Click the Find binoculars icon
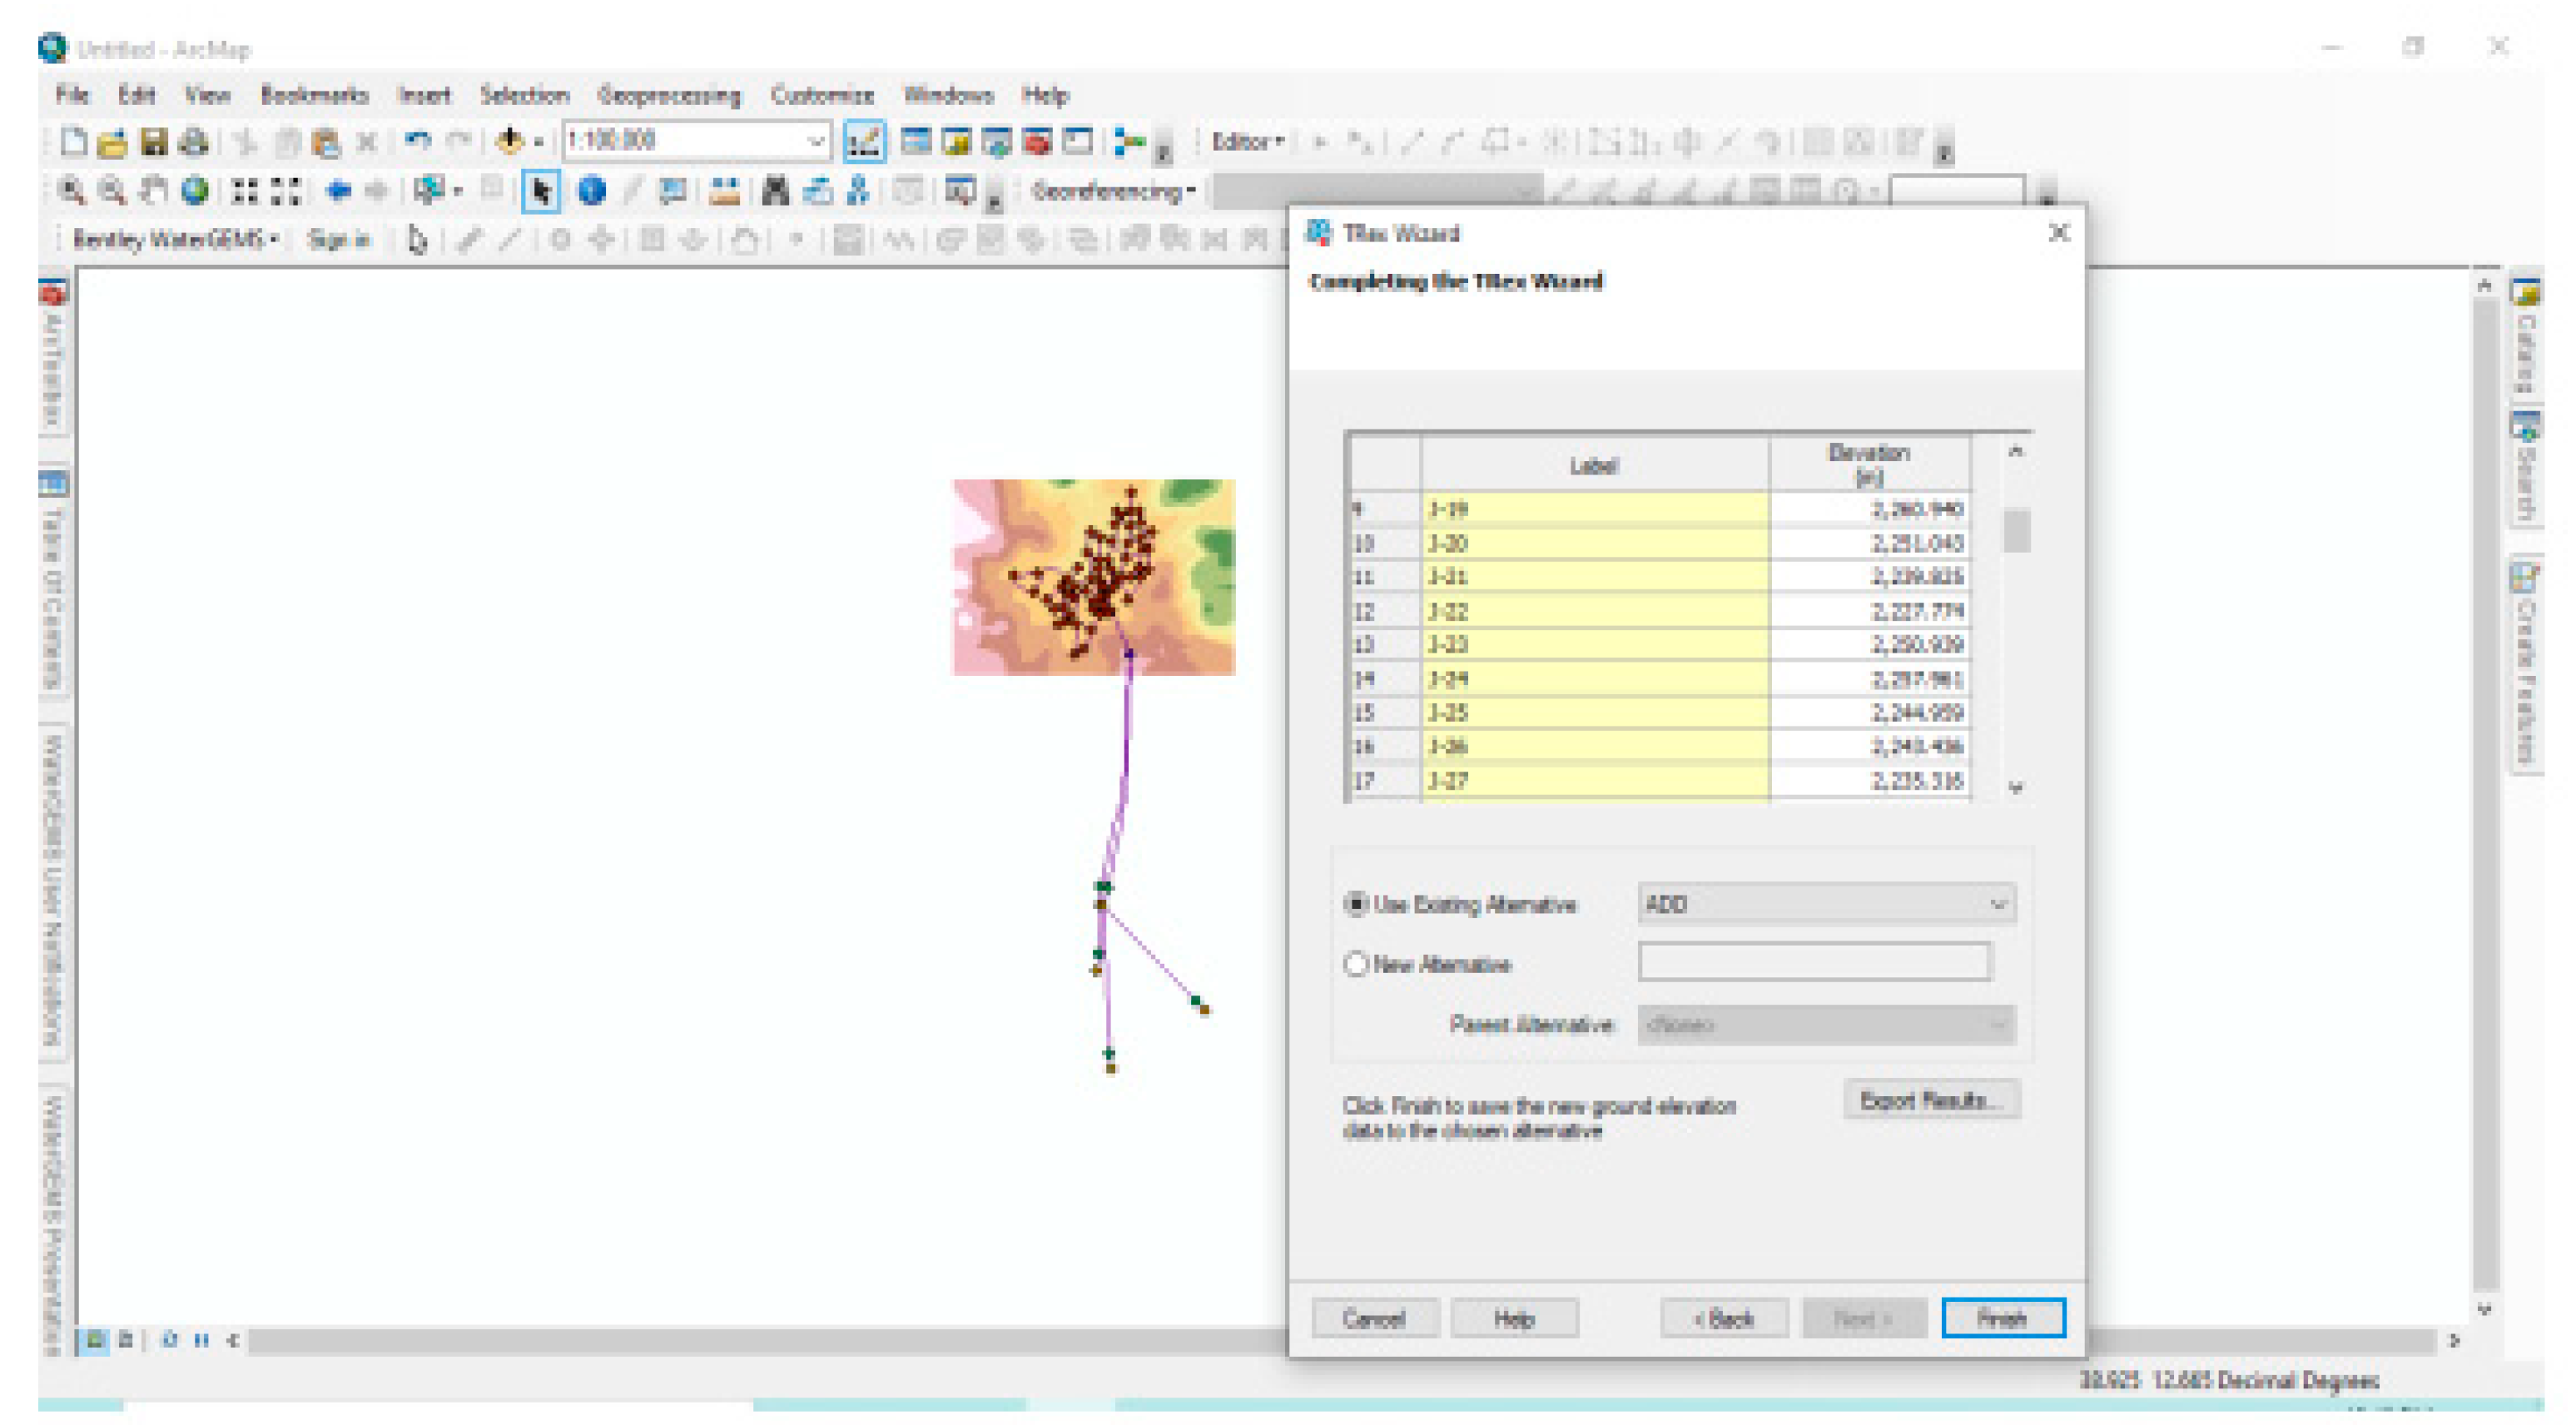This screenshot has height=1425, width=2576. [775, 190]
